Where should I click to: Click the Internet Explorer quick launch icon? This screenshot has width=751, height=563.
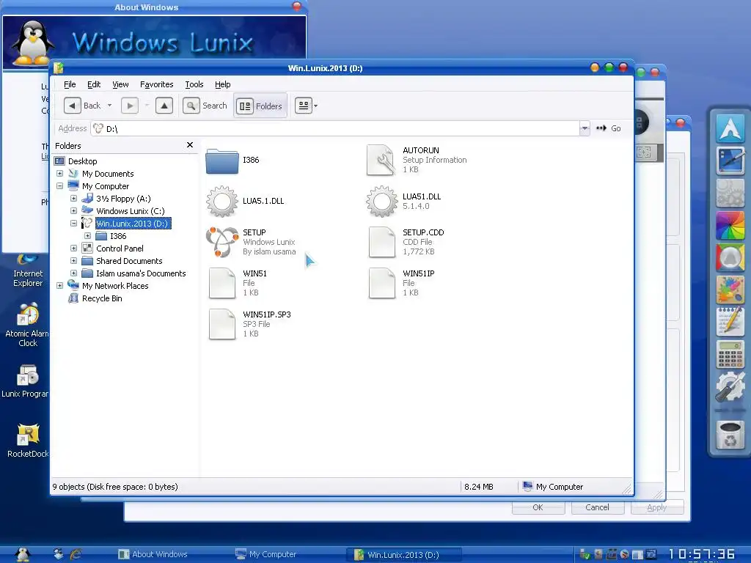(76, 554)
